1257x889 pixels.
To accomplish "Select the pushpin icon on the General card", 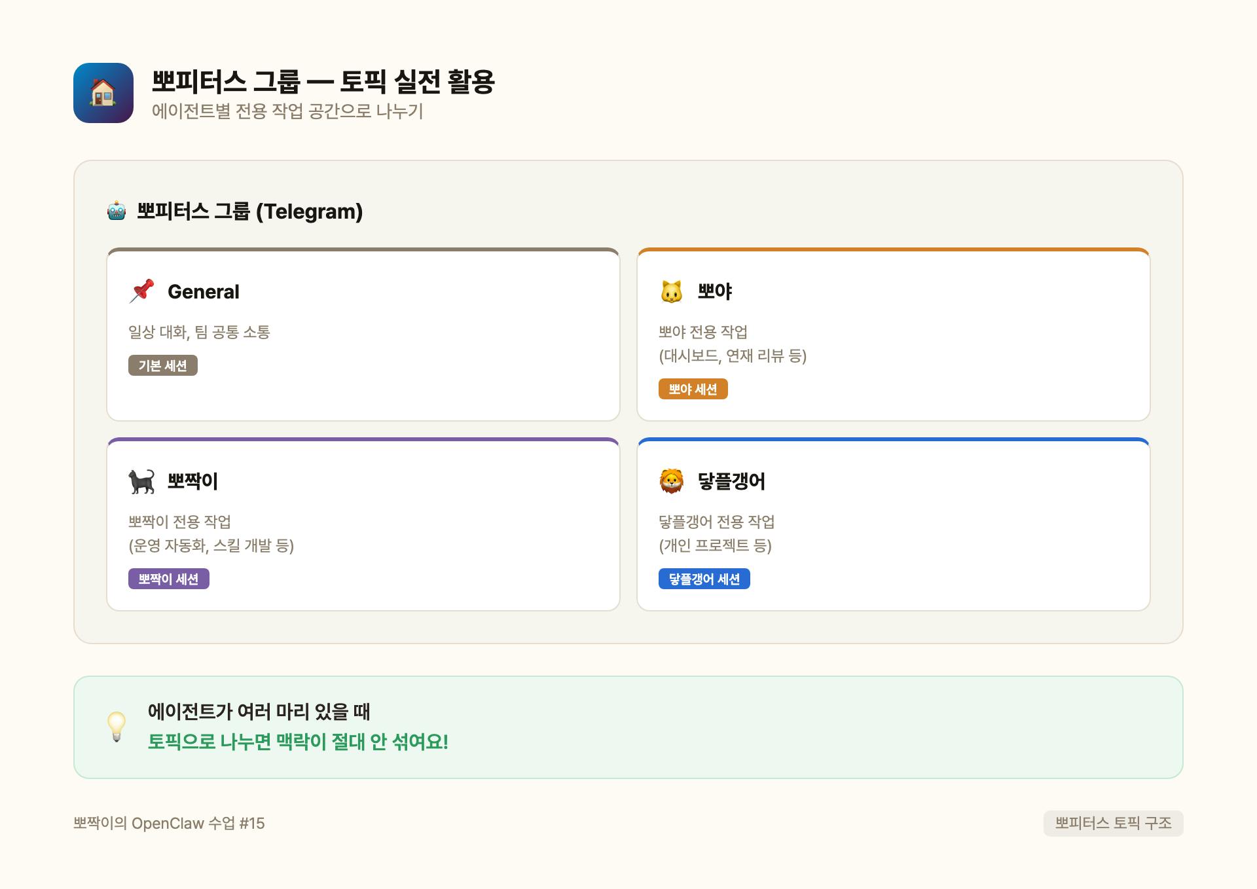I will pyautogui.click(x=142, y=292).
